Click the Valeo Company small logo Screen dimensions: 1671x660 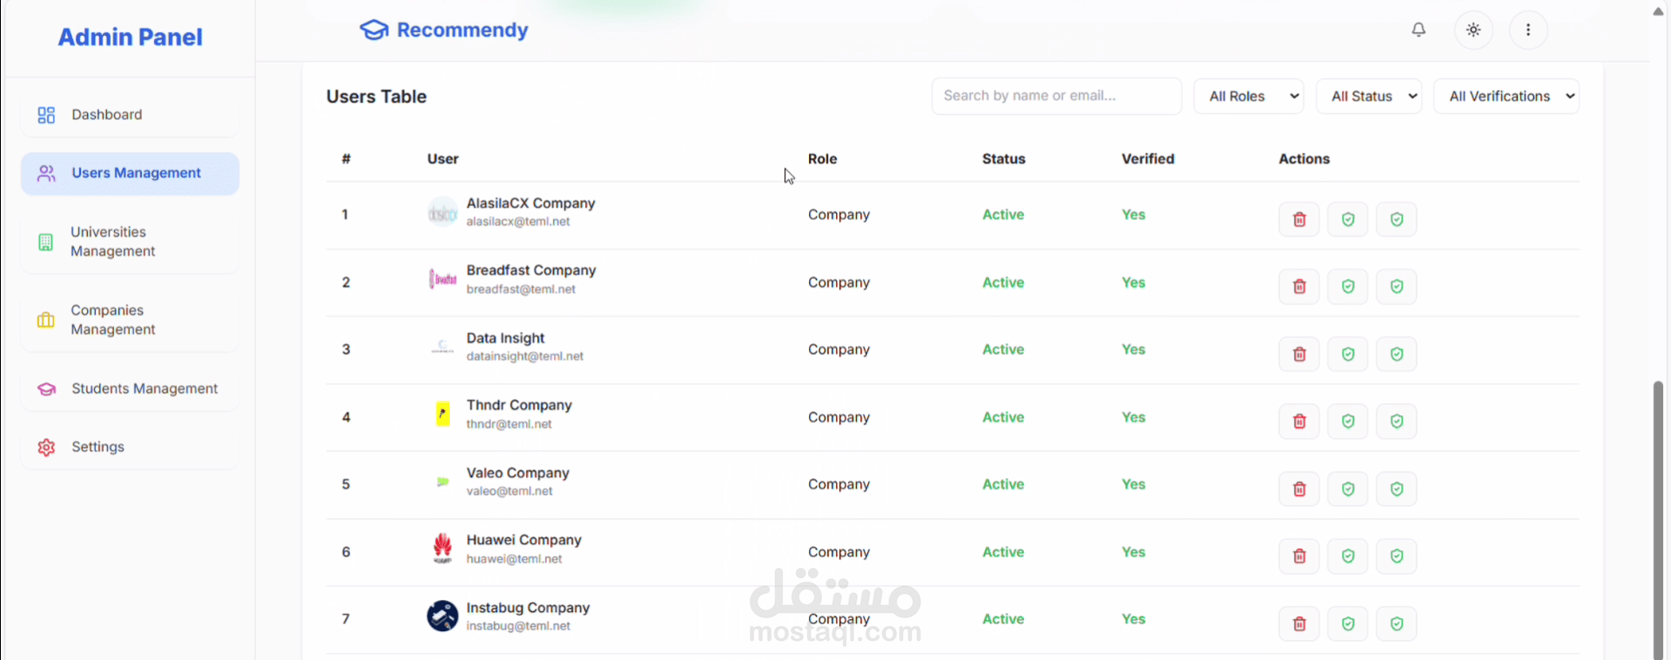pos(442,482)
